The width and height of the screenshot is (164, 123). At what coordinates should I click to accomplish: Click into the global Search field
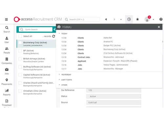pyautogui.click(x=82, y=19)
